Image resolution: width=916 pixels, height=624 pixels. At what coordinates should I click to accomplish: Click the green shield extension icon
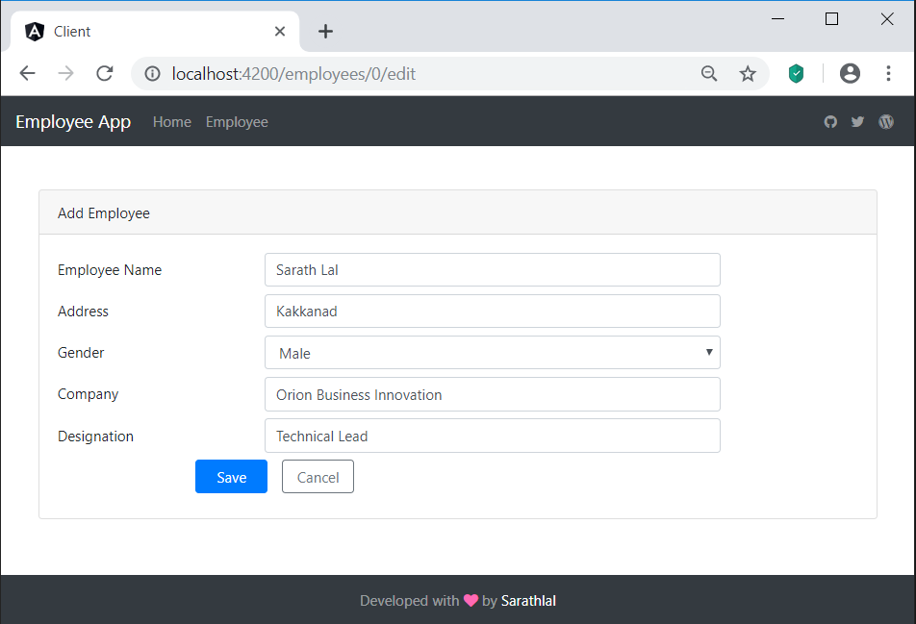pos(796,73)
